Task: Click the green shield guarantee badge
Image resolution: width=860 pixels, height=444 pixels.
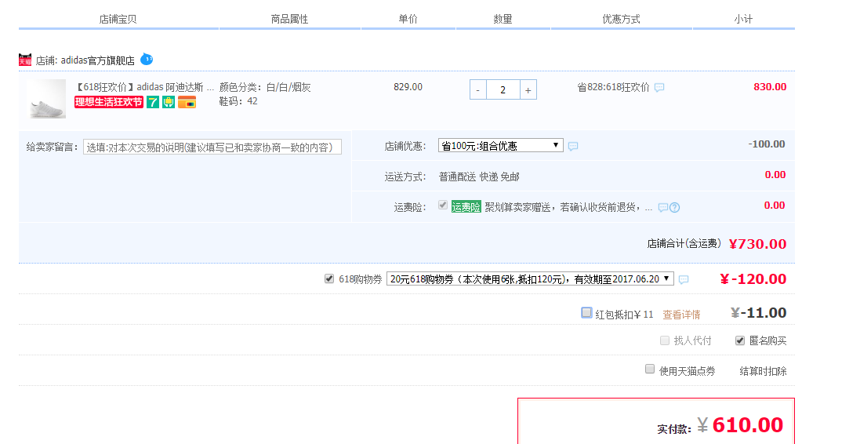Action: 169,102
